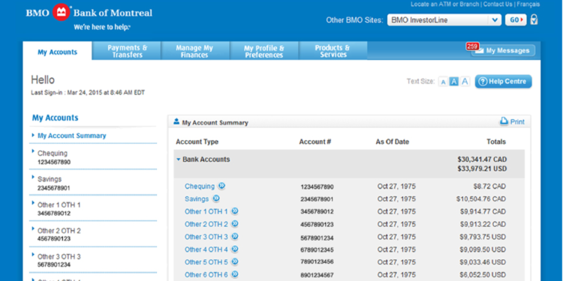
Task: Click the Account Type column header
Action: tap(197, 142)
